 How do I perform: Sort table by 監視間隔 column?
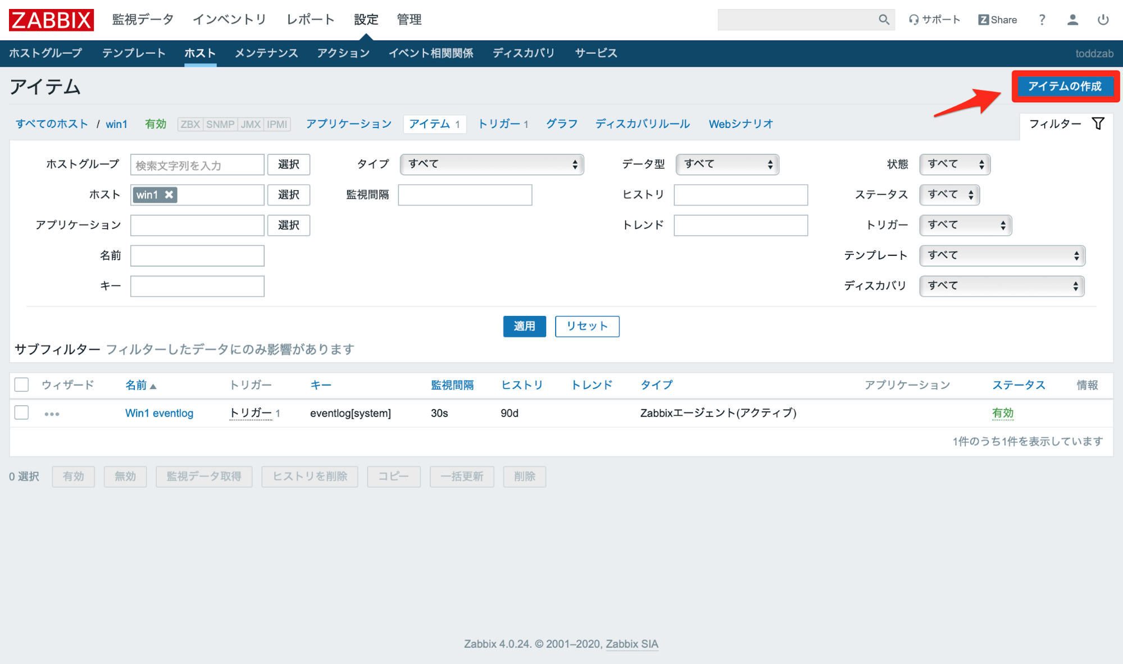pos(452,385)
